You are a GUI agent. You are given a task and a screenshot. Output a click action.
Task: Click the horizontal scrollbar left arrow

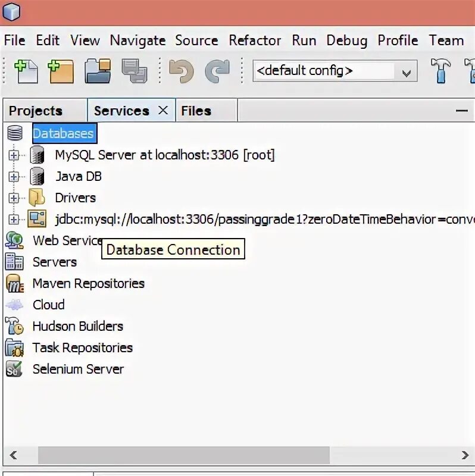point(13,455)
